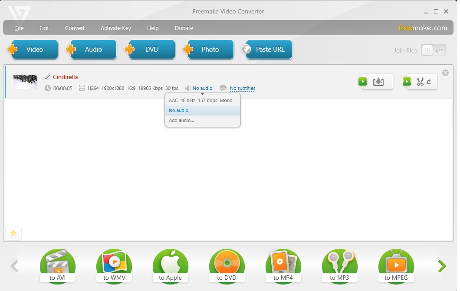
Task: Add Photo files
Action: [208, 50]
